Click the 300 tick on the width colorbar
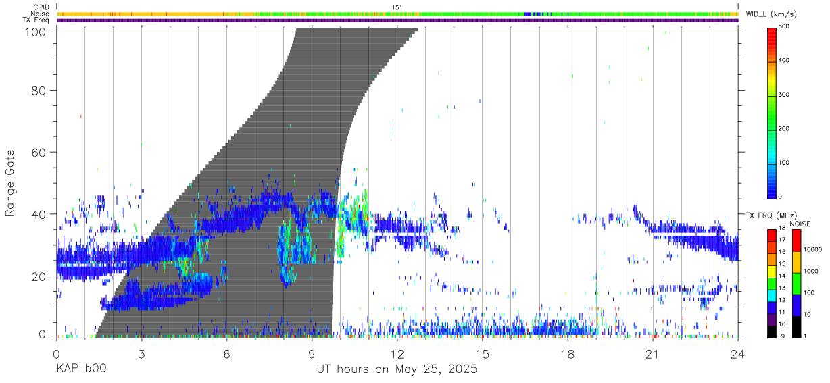Viewport: 830px width, 383px height. click(785, 95)
